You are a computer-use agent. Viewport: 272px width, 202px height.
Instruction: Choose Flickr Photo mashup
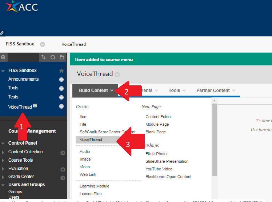[156, 154]
